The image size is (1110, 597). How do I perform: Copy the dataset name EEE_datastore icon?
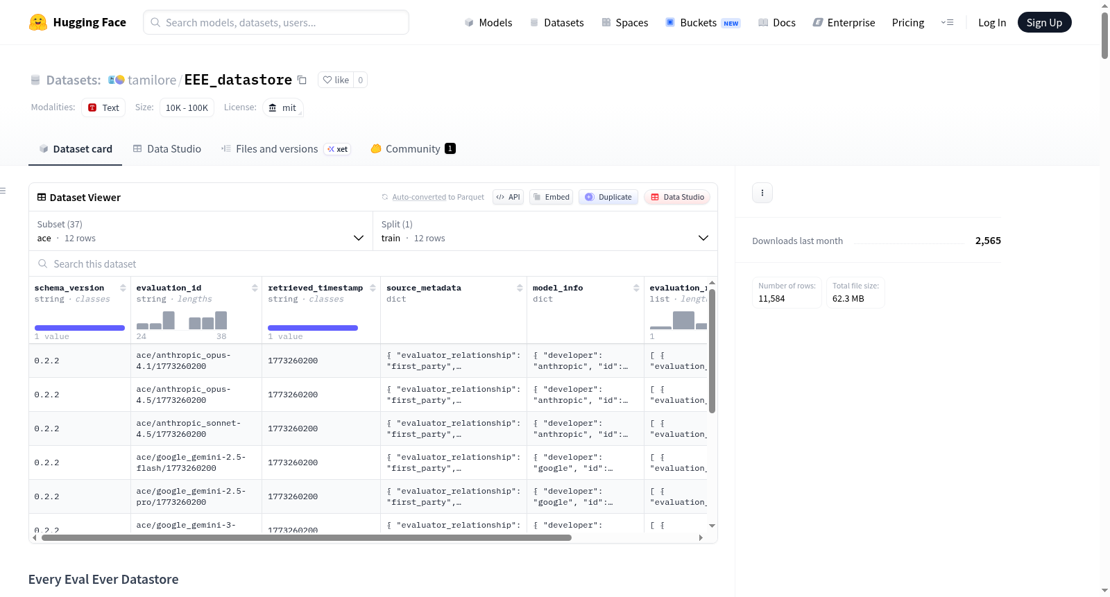pos(302,80)
